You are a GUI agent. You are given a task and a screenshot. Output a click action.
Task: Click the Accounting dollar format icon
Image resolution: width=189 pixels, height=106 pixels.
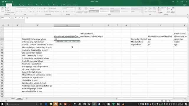click(63, 12)
